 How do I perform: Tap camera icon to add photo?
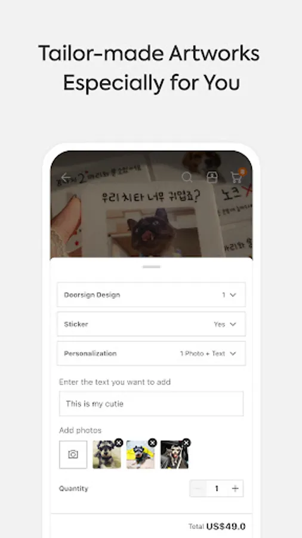pyautogui.click(x=73, y=455)
